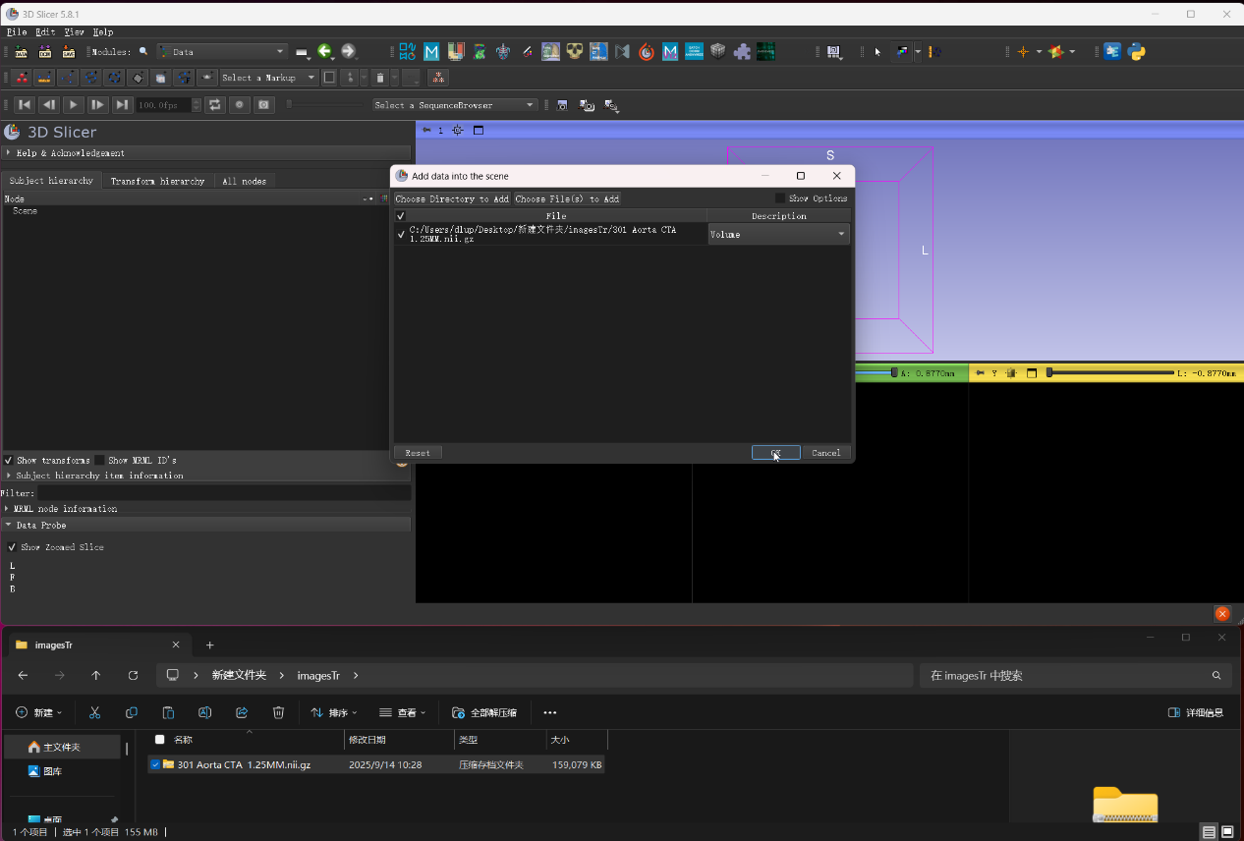
Task: Jump to first frame in sequence toolbar
Action: pyautogui.click(x=25, y=105)
